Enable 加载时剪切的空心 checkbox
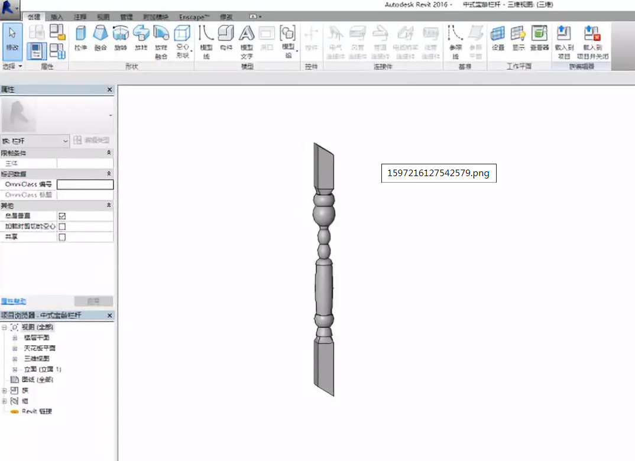Image resolution: width=635 pixels, height=461 pixels. click(x=62, y=226)
